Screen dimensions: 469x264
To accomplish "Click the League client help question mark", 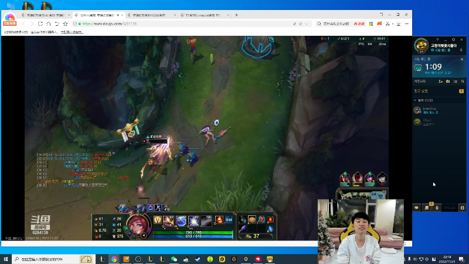I will coord(437,39).
